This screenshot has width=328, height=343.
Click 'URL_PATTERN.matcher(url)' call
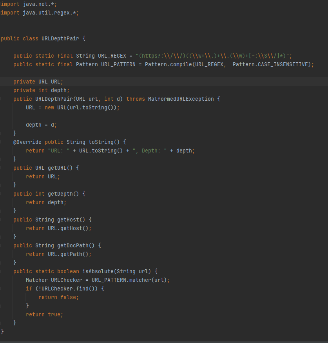point(129,280)
